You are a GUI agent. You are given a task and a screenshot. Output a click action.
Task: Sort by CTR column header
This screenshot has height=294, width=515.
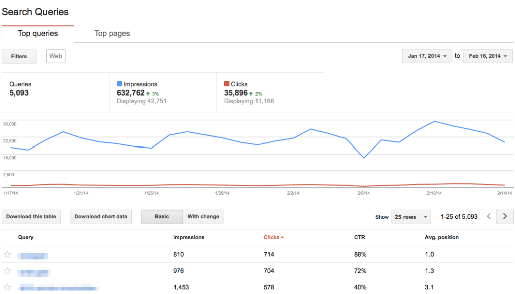pos(359,237)
